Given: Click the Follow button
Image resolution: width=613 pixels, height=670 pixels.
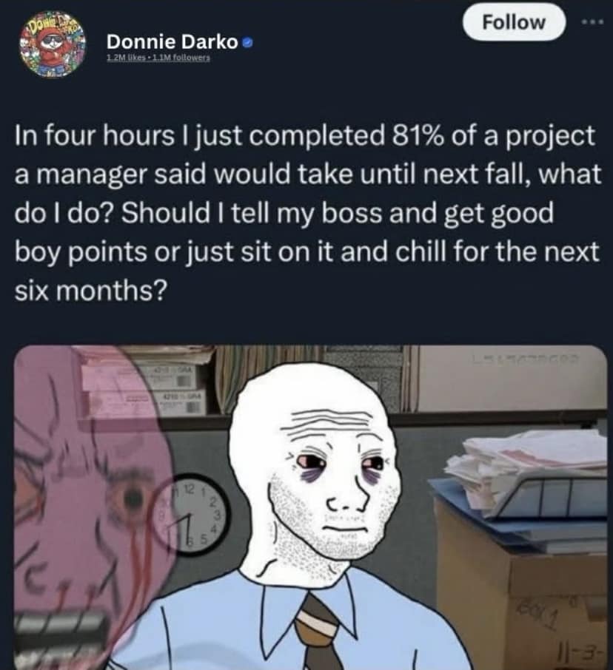Looking at the screenshot, I should (x=514, y=22).
